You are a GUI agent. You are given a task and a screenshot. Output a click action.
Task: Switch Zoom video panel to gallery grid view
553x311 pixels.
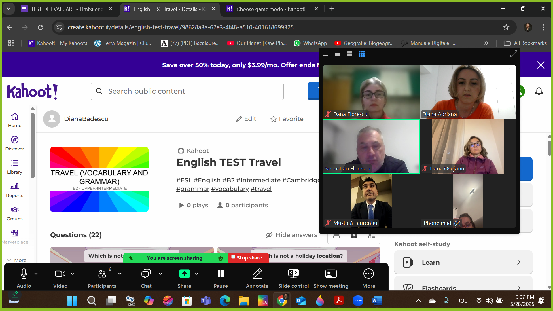tap(362, 54)
